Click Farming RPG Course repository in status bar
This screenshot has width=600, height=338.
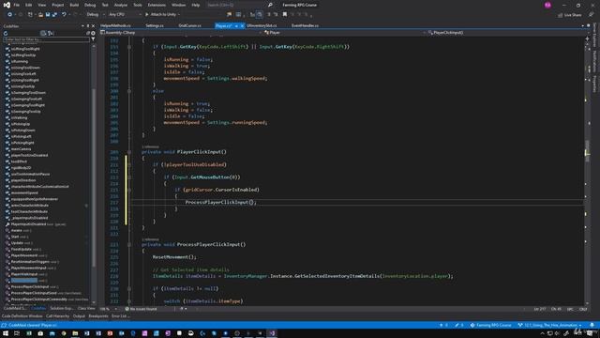pyautogui.click(x=491, y=325)
